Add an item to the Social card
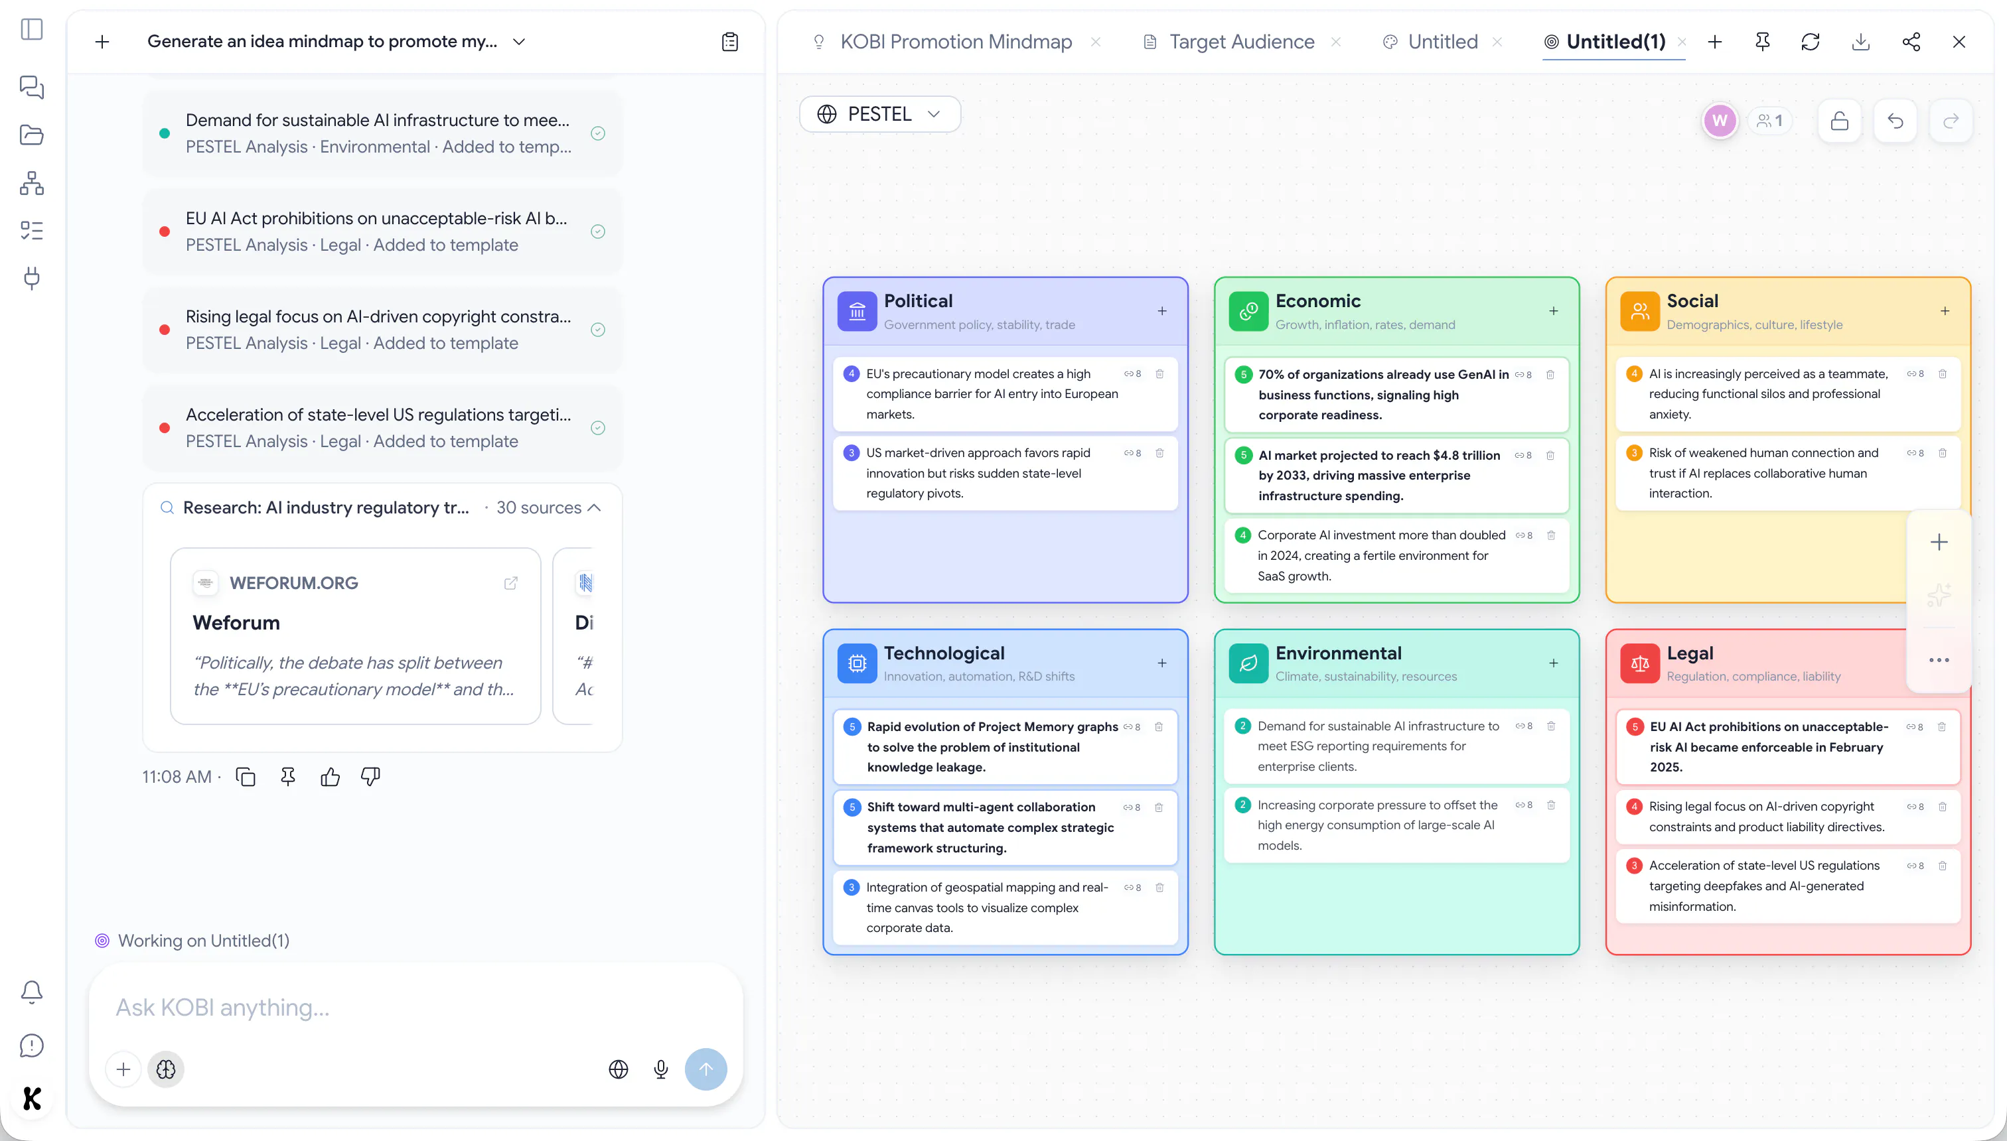2007x1141 pixels. (1945, 311)
